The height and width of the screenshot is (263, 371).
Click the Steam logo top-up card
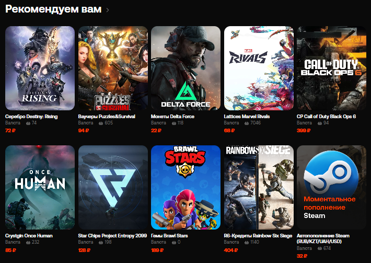(x=331, y=188)
